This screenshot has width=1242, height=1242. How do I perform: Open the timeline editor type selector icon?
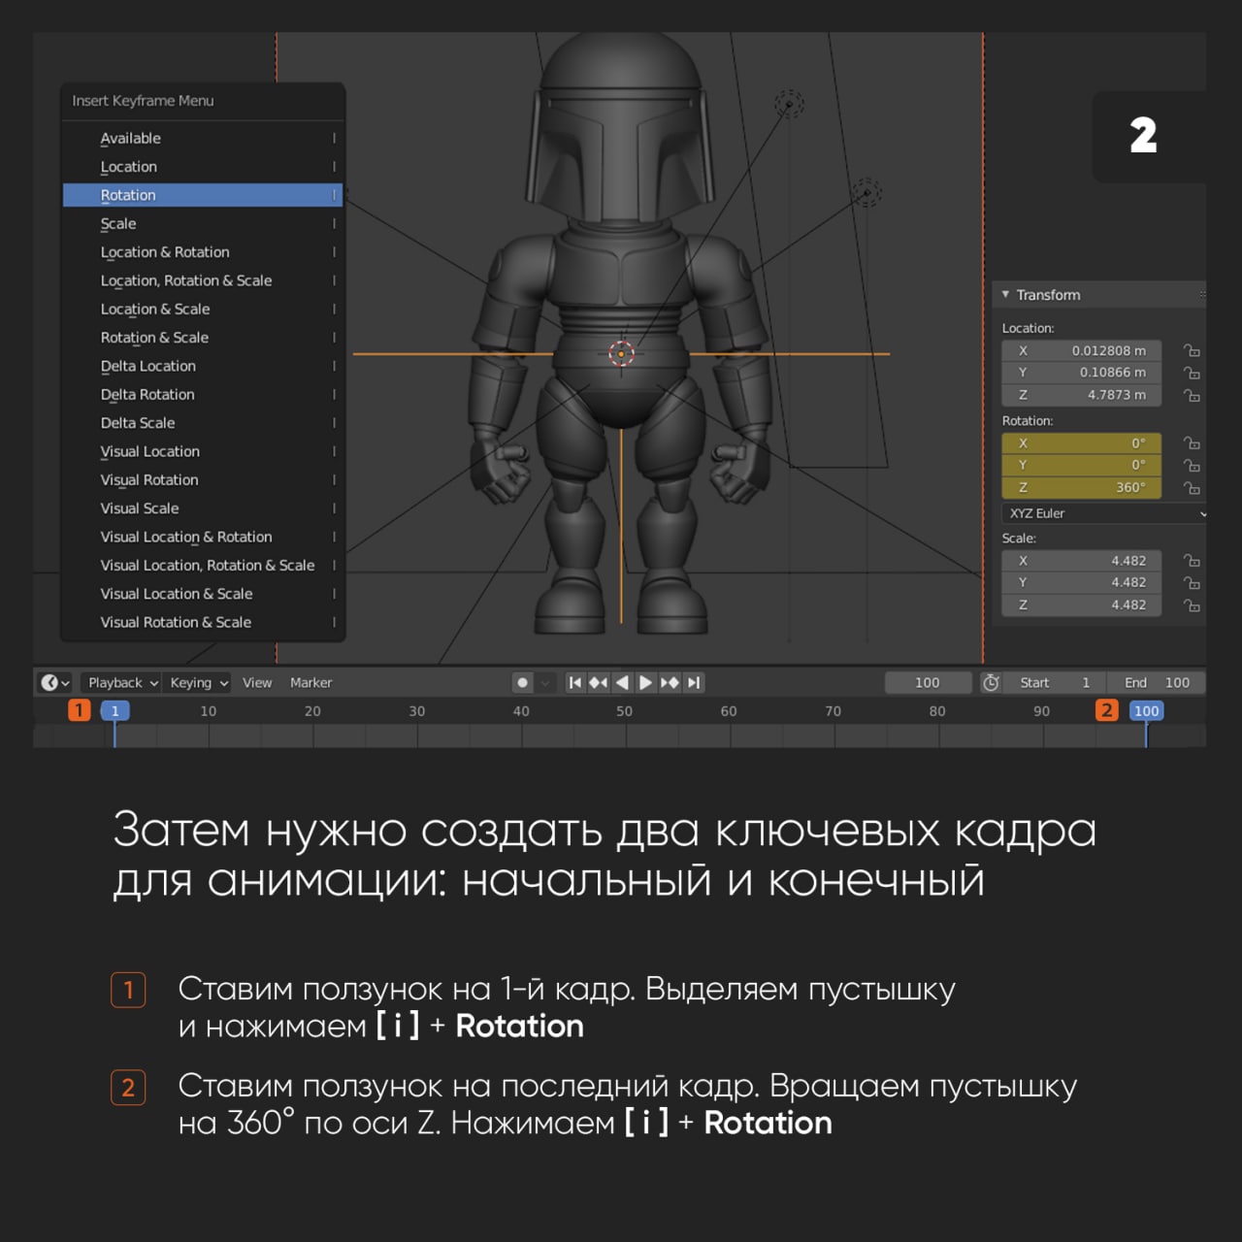(54, 683)
